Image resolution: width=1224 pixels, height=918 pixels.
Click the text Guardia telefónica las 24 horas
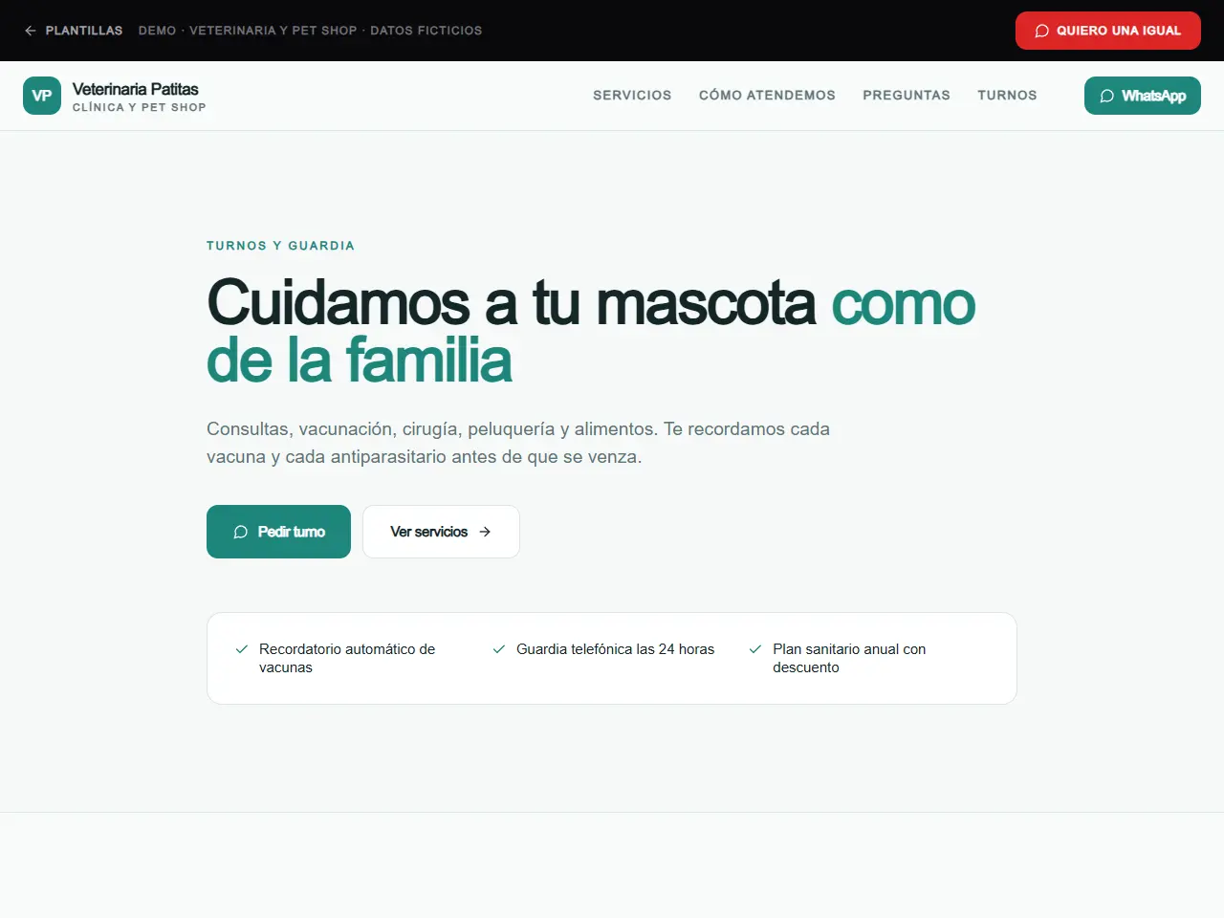[616, 649]
